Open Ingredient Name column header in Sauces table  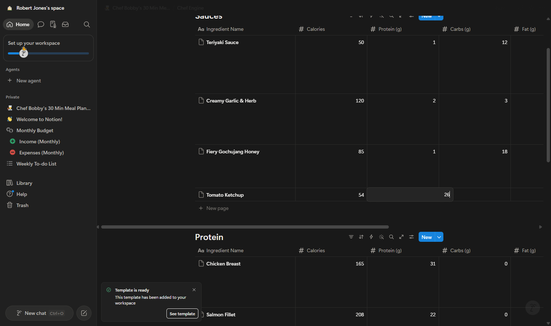point(245,29)
